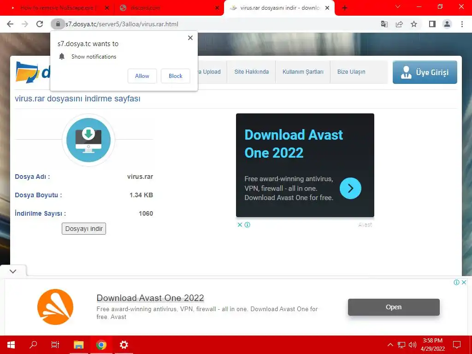This screenshot has height=354, width=472.
Task: Open the browser side panel
Action: coord(432,24)
